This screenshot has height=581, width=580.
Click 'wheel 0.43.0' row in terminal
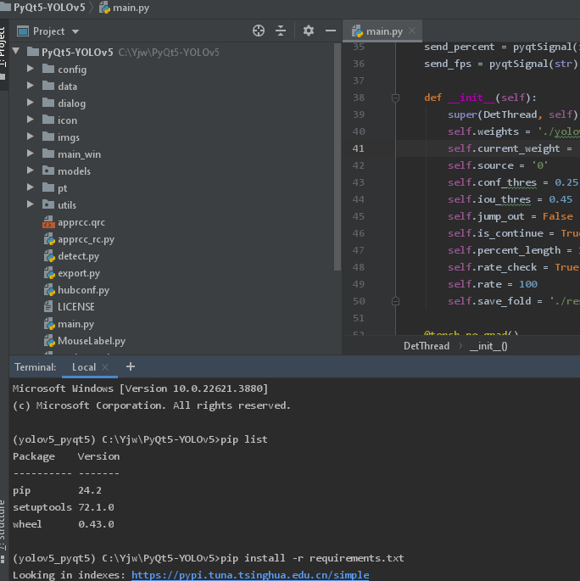(64, 524)
